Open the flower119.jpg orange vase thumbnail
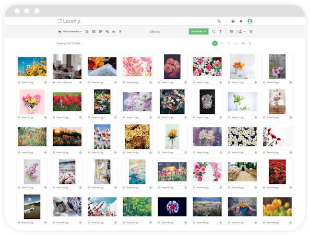 click(x=242, y=67)
